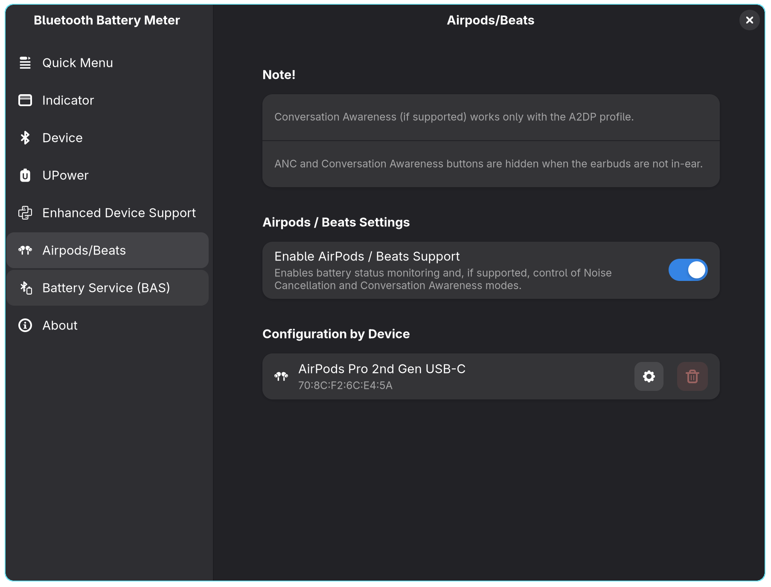Click the 'Airpods / Beats Settings' heading
Image resolution: width=771 pixels, height=587 pixels.
336,222
